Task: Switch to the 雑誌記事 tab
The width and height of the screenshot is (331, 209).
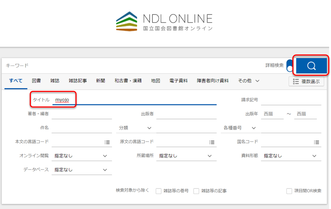Action: coord(78,81)
